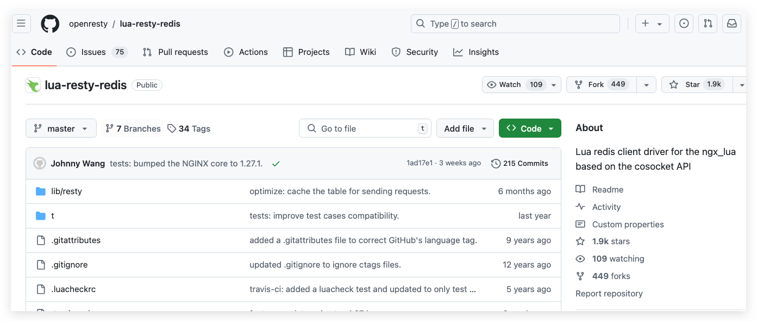
Task: Open the .gitattributes file
Action: pos(76,240)
